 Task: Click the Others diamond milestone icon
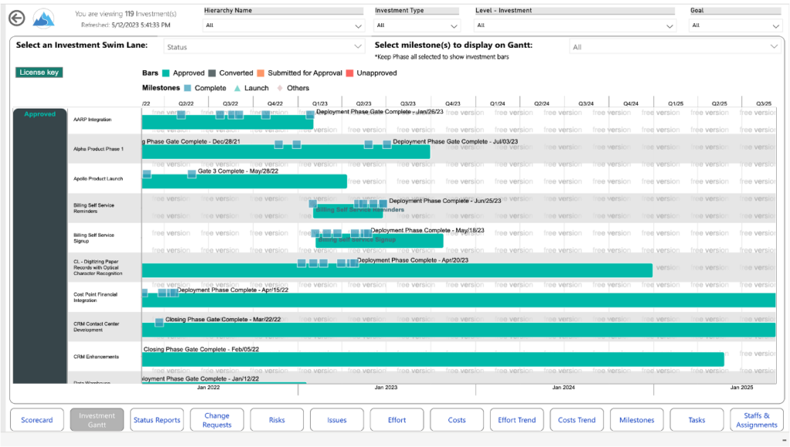pos(279,88)
